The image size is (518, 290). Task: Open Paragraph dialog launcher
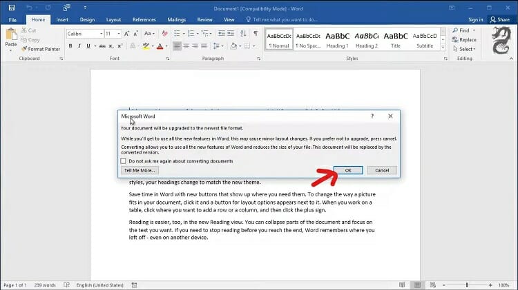point(258,59)
